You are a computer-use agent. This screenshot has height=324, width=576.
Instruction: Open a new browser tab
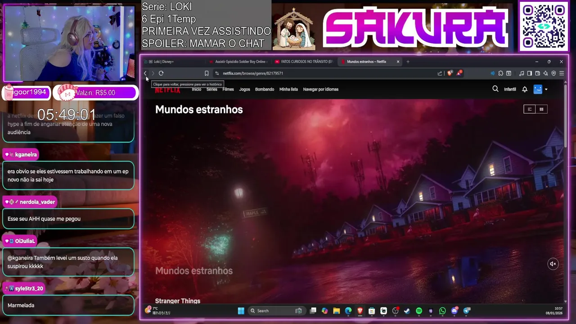pos(408,62)
